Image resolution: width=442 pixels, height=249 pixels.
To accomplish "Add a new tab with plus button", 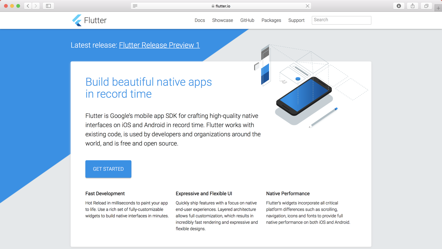I will [x=438, y=8].
